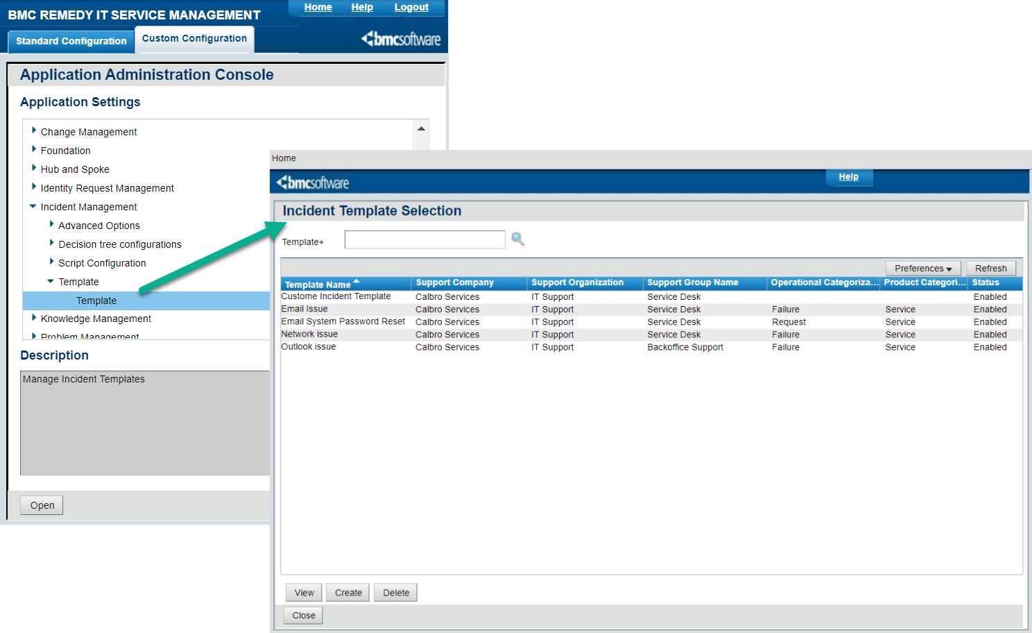Select Advanced Options tree item
The width and height of the screenshot is (1032, 633).
(x=99, y=226)
